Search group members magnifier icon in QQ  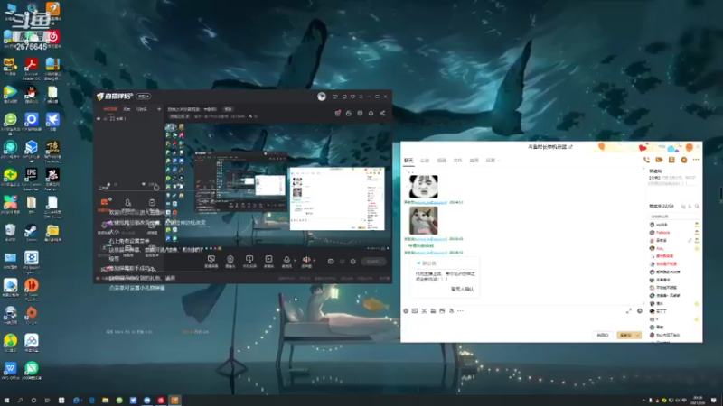click(x=697, y=207)
